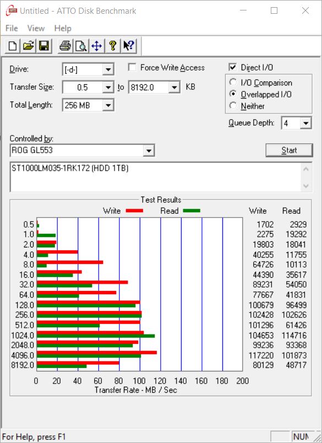
Task: Click the yellow question mark About icon
Action: click(x=113, y=46)
